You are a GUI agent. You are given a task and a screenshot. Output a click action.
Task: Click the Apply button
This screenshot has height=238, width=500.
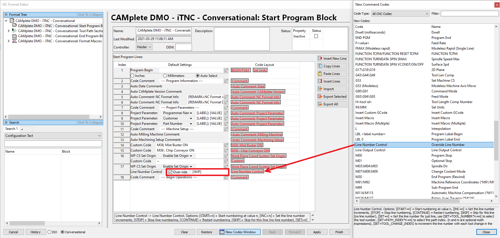tap(317, 232)
